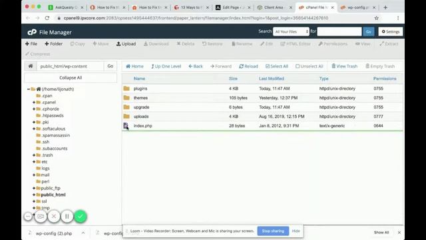Open the Settings button

(x=391, y=31)
